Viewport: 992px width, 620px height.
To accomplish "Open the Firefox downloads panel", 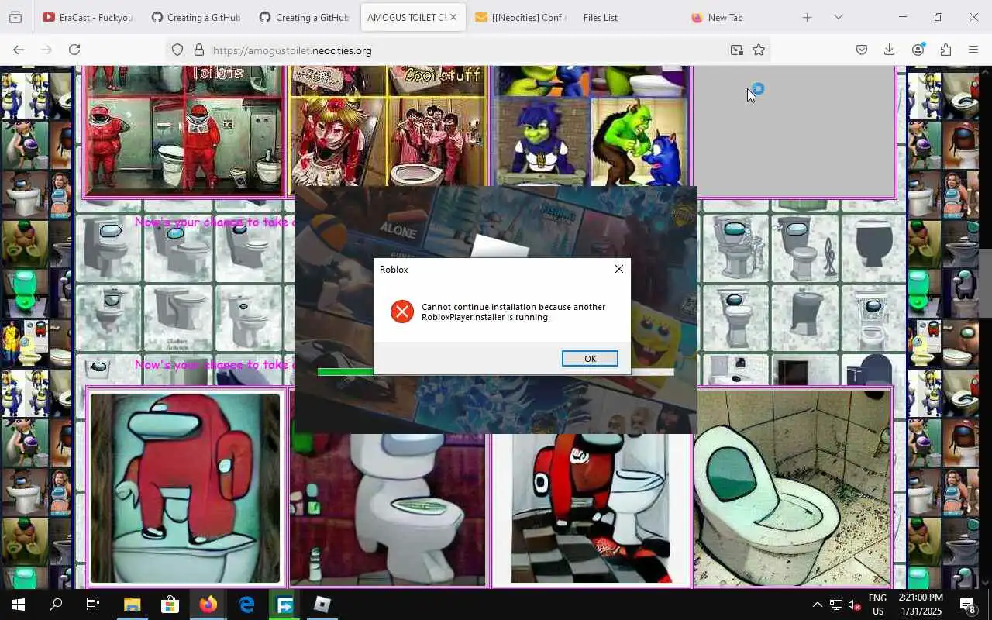I will coord(890,50).
